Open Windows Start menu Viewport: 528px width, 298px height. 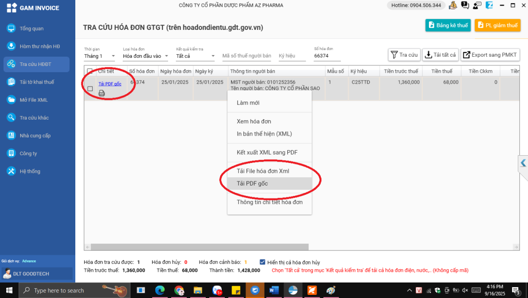click(9, 290)
